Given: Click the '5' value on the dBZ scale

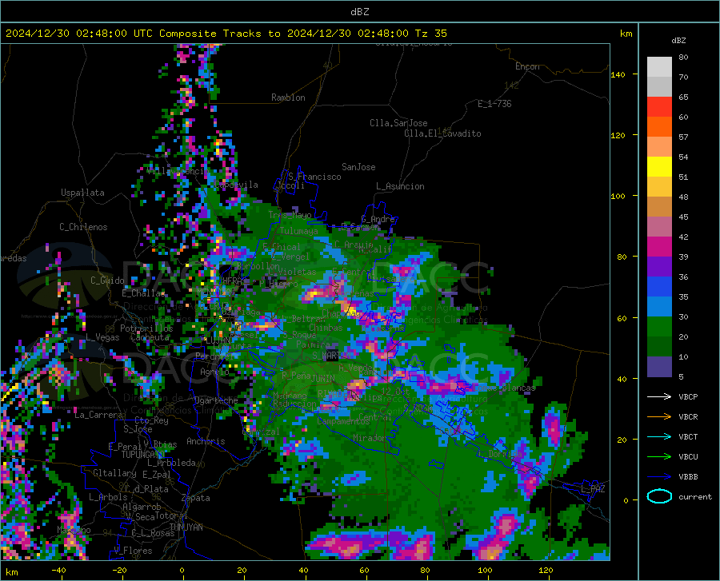Looking at the screenshot, I should [681, 377].
